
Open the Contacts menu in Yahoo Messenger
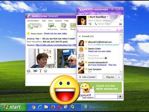(x=95, y=13)
